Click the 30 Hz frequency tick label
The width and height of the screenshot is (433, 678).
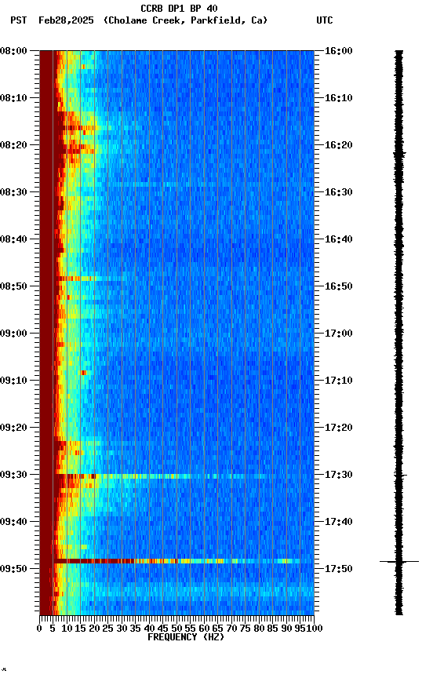(x=122, y=629)
